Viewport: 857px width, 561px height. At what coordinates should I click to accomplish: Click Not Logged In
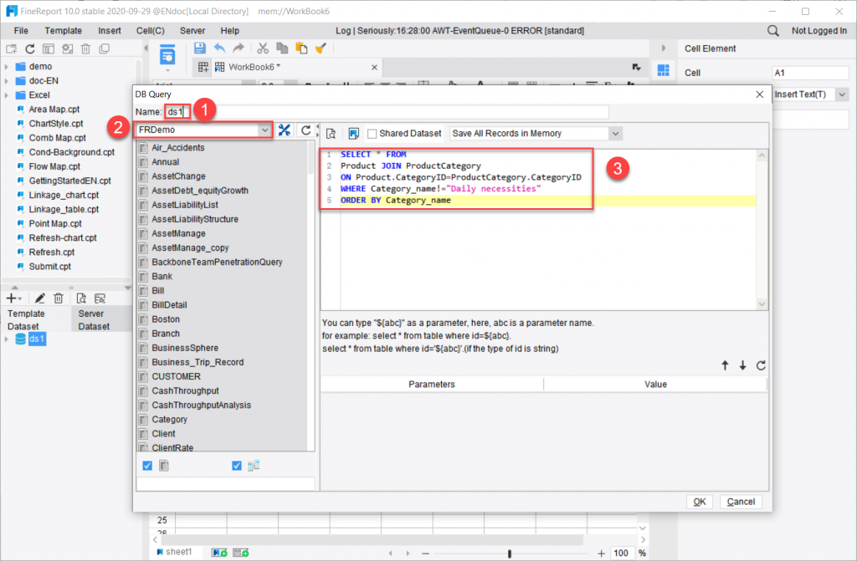pos(819,31)
